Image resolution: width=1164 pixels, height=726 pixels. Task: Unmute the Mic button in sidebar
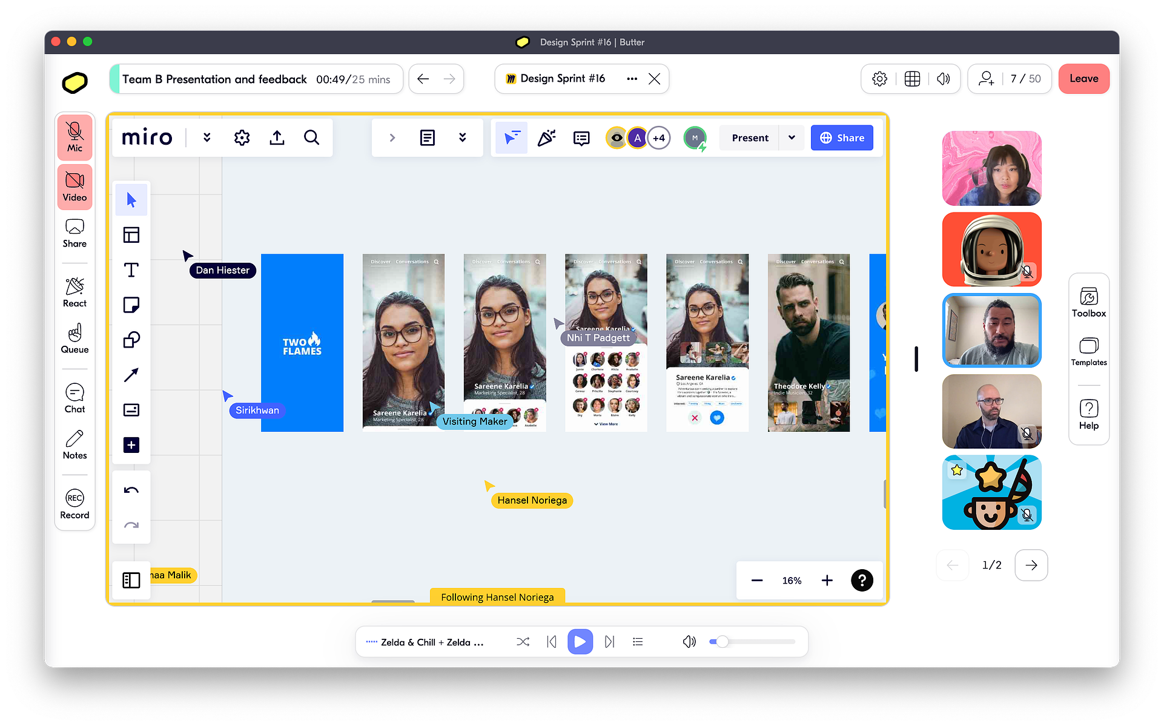[74, 137]
